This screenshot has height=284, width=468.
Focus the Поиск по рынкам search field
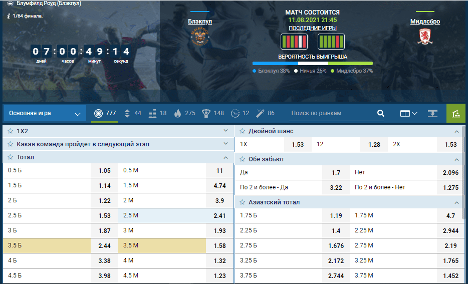[x=331, y=113]
